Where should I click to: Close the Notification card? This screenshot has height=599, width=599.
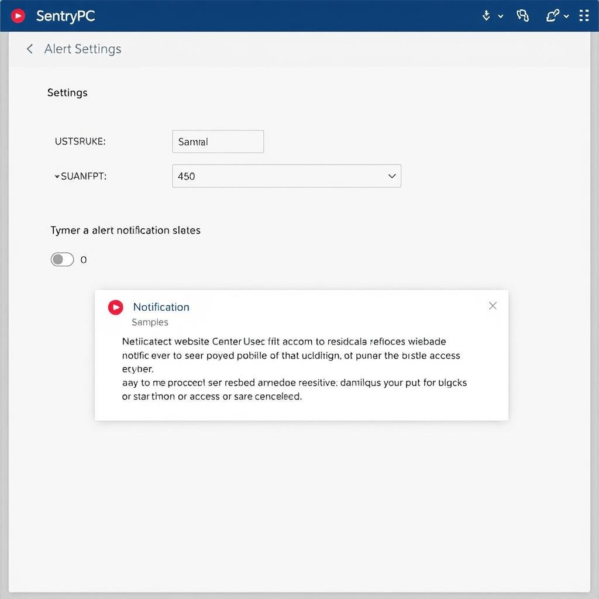(x=493, y=305)
